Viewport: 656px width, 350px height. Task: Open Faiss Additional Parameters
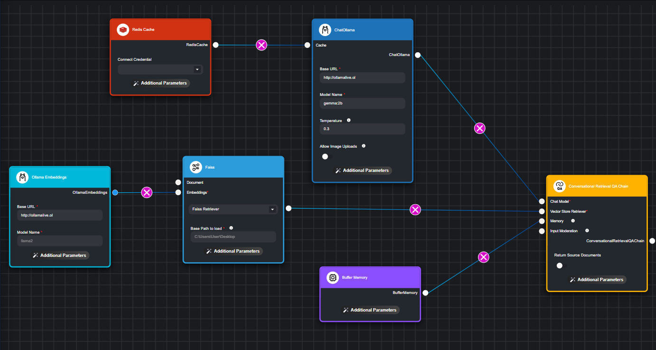pyautogui.click(x=233, y=251)
